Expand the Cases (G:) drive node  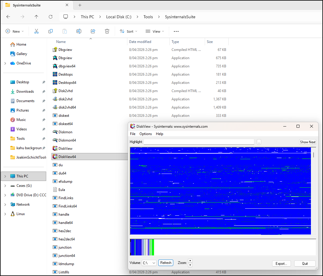pos(5,186)
